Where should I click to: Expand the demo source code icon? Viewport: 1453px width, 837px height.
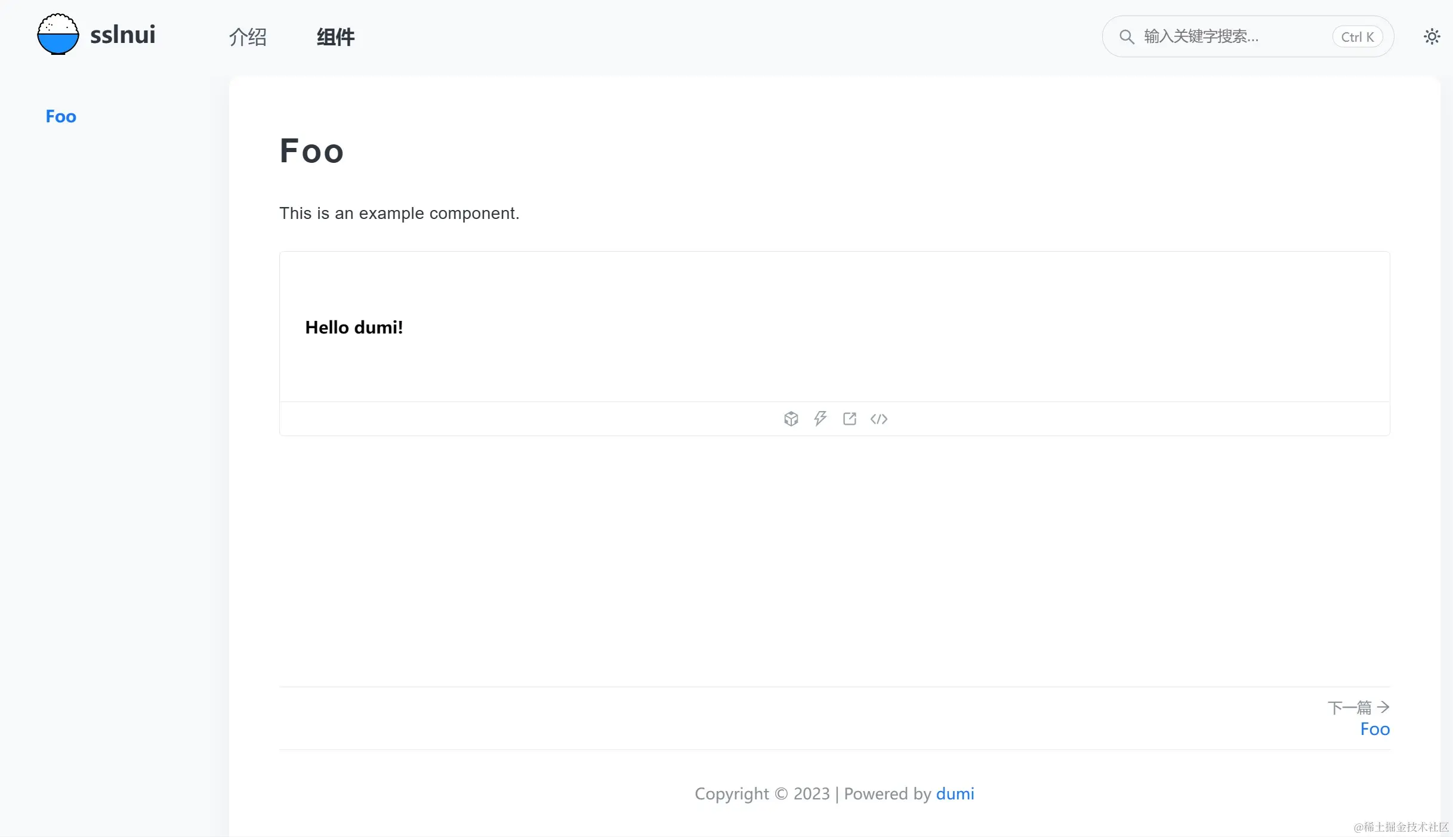(879, 419)
